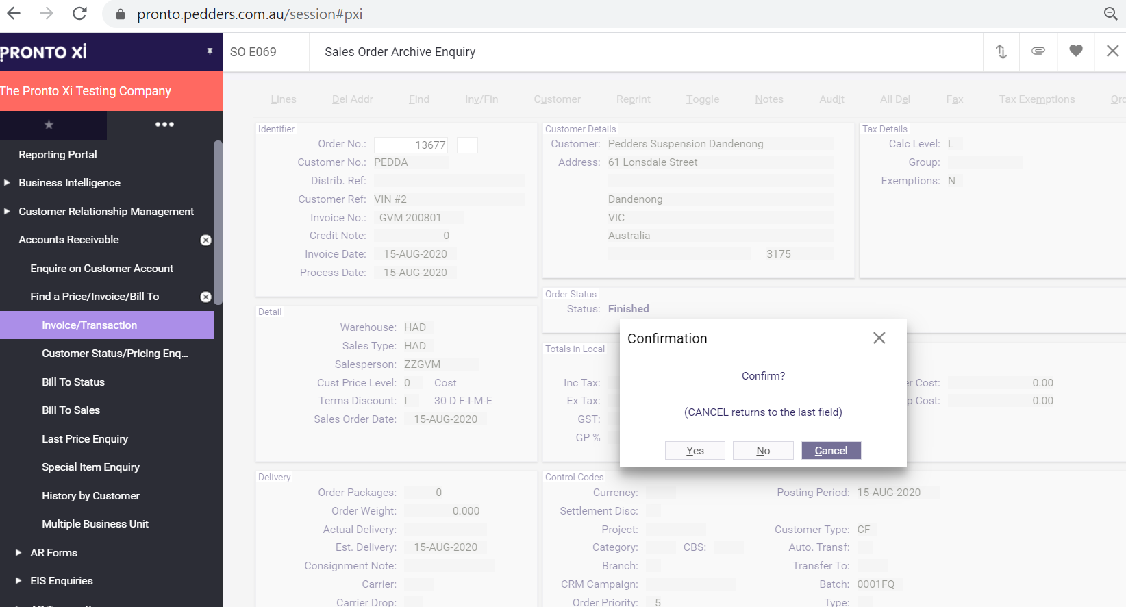Open Last Price Enquiry

click(85, 439)
